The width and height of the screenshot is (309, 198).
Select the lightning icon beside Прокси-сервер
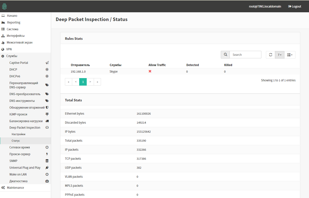[x=47, y=154]
